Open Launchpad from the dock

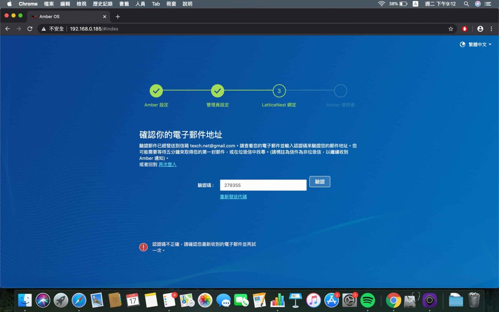tap(61, 300)
